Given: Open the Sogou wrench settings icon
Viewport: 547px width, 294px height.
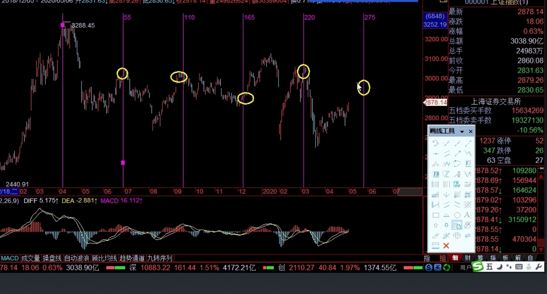Looking at the screenshot, I should [x=539, y=267].
